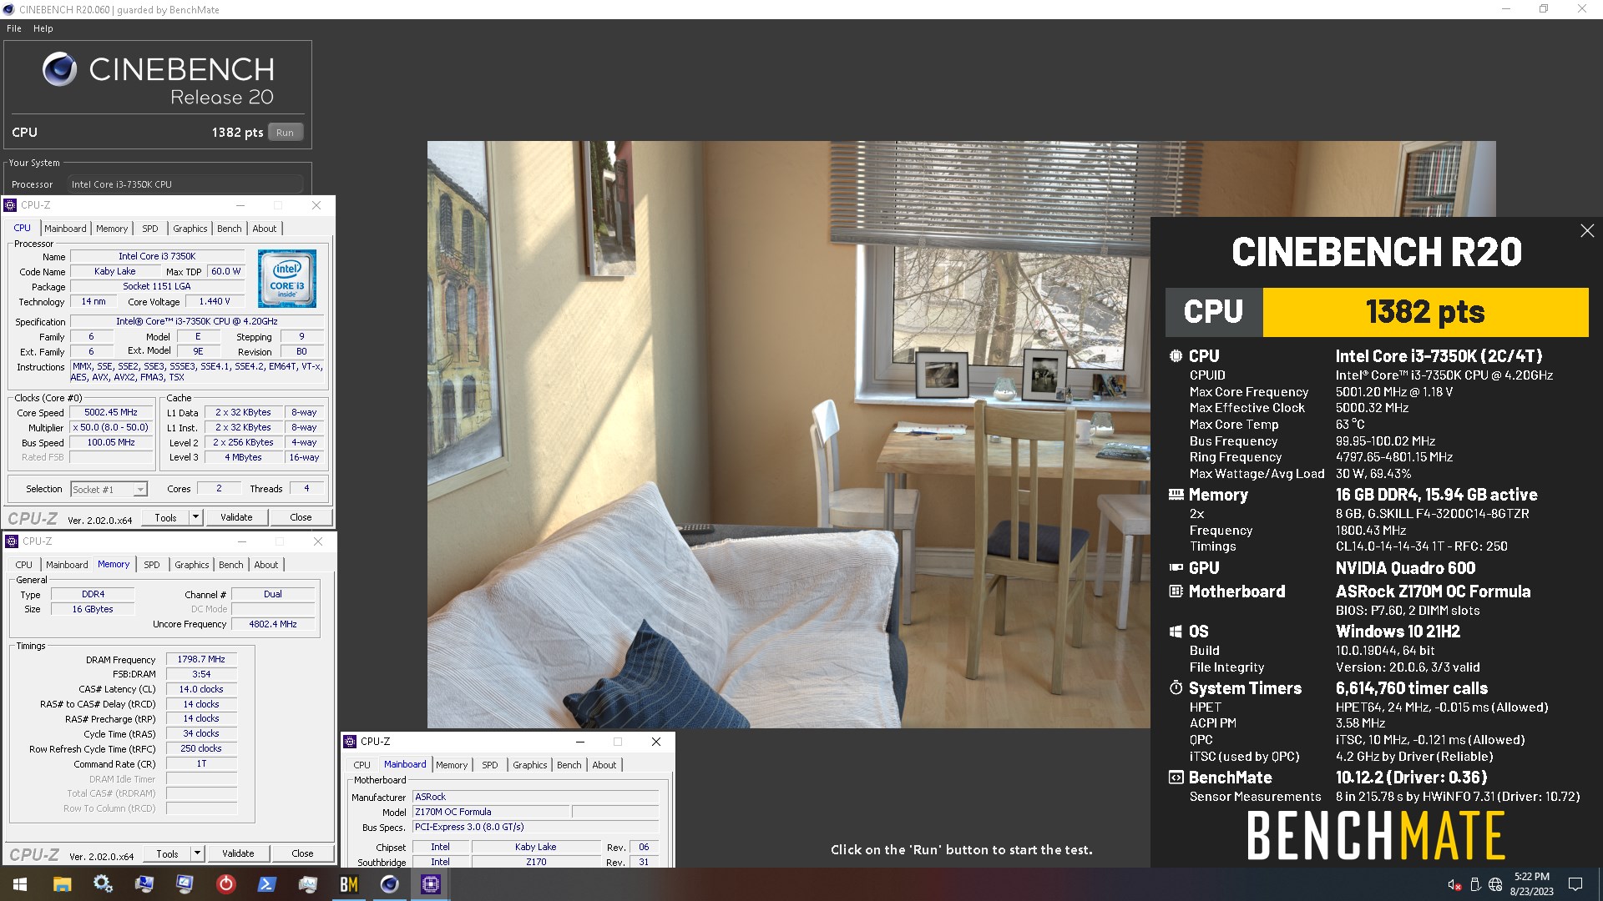Switch to Cinebench in taskbar

coord(389,884)
